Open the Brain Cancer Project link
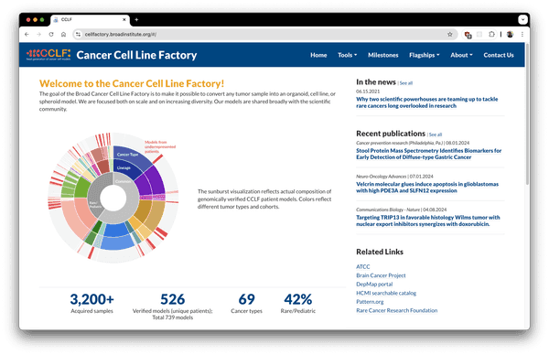Screen dimensions: 549x355 click(381, 275)
